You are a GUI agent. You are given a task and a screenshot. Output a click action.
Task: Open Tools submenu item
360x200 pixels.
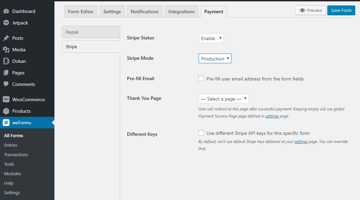pos(9,164)
